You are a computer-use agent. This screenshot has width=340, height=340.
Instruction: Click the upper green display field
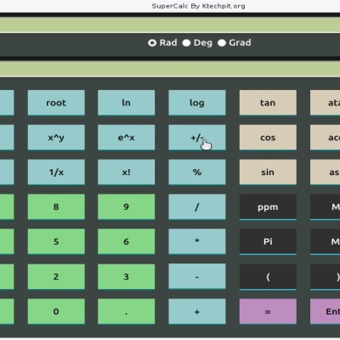(170, 25)
